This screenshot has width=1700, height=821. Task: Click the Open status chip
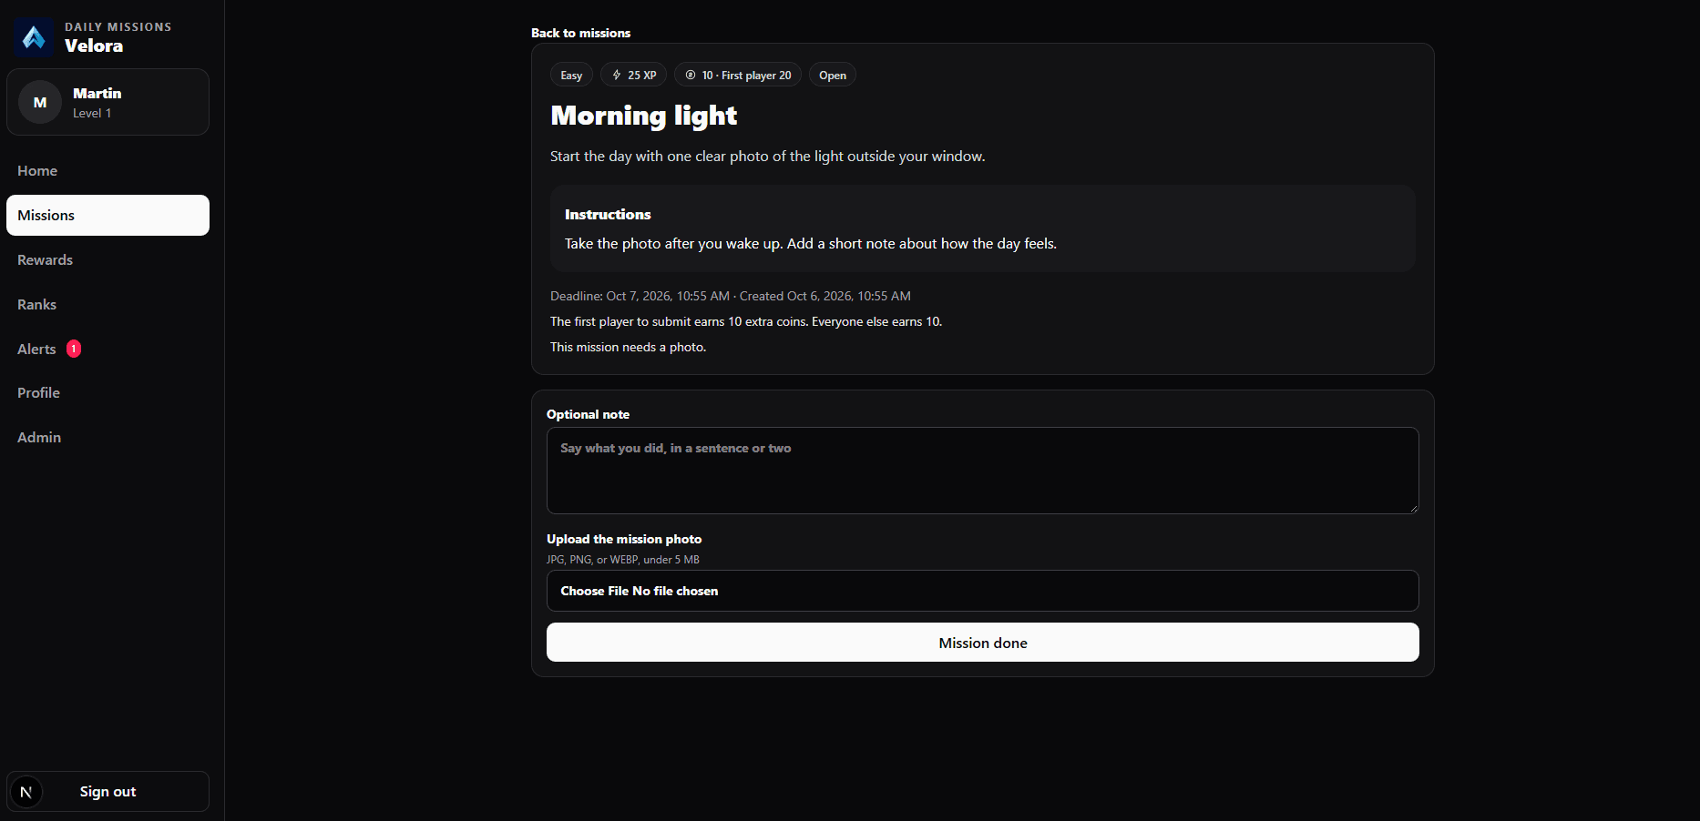pos(832,76)
